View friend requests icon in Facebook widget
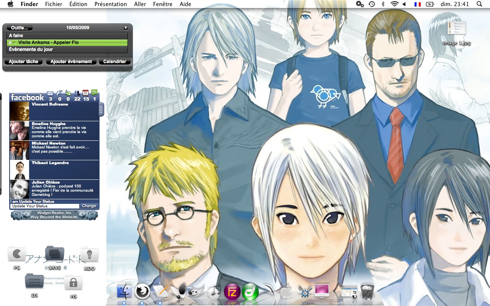This screenshot has height=306, width=490. [68, 93]
